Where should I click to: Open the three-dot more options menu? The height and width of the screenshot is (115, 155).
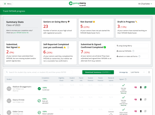(x=149, y=72)
